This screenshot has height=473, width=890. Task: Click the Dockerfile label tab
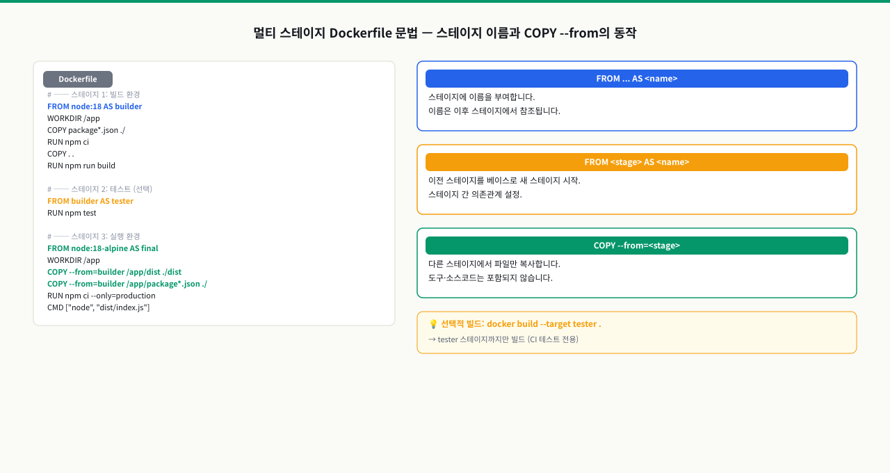[78, 79]
